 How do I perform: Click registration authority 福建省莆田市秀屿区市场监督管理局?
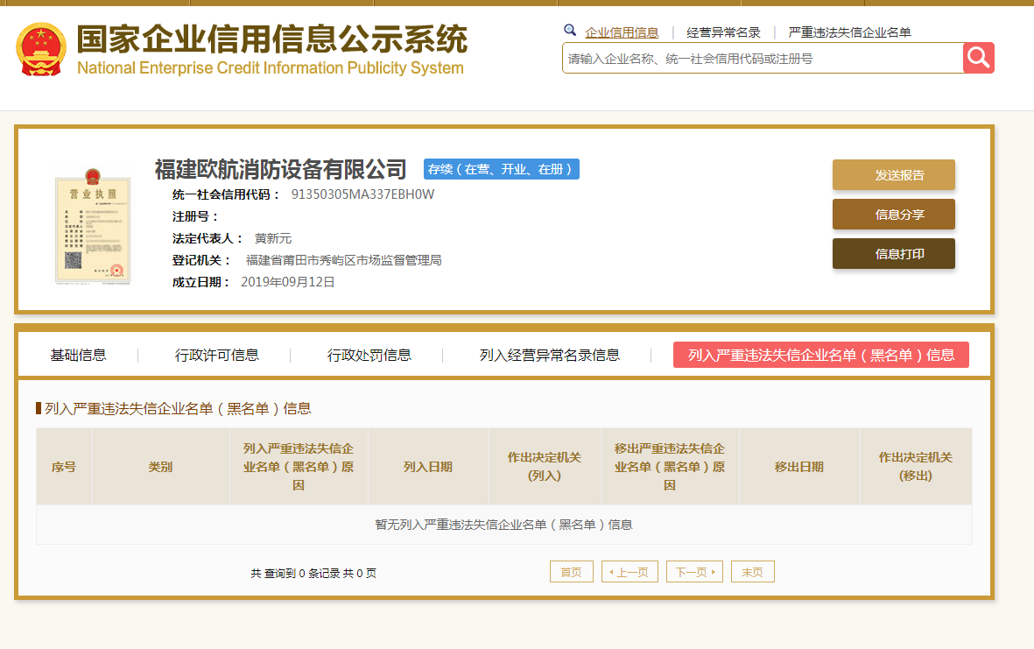coord(343,260)
